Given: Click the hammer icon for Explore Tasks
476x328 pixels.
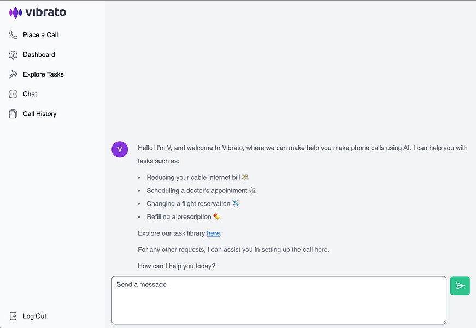Looking at the screenshot, I should click(13, 74).
